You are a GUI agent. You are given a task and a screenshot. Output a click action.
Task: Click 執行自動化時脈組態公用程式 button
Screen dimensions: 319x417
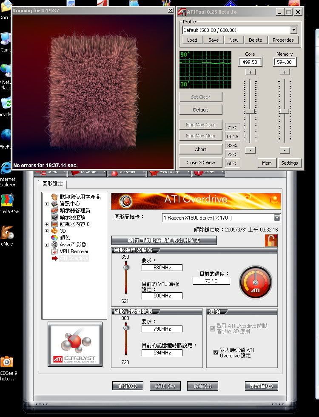pyautogui.click(x=164, y=240)
